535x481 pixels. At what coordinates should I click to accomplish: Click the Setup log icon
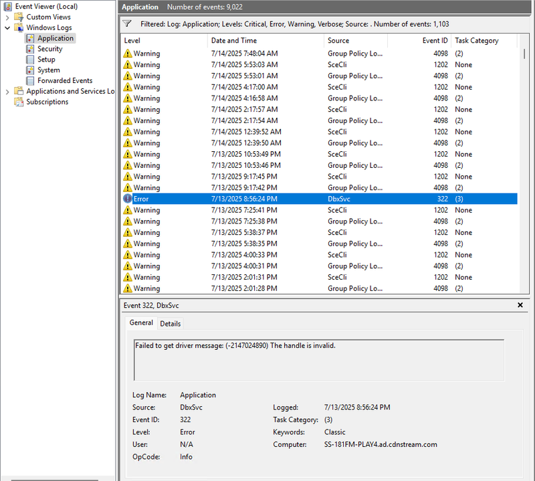pyautogui.click(x=30, y=60)
